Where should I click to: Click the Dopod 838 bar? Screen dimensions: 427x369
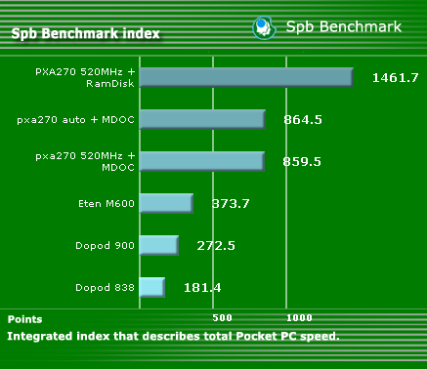(x=152, y=287)
